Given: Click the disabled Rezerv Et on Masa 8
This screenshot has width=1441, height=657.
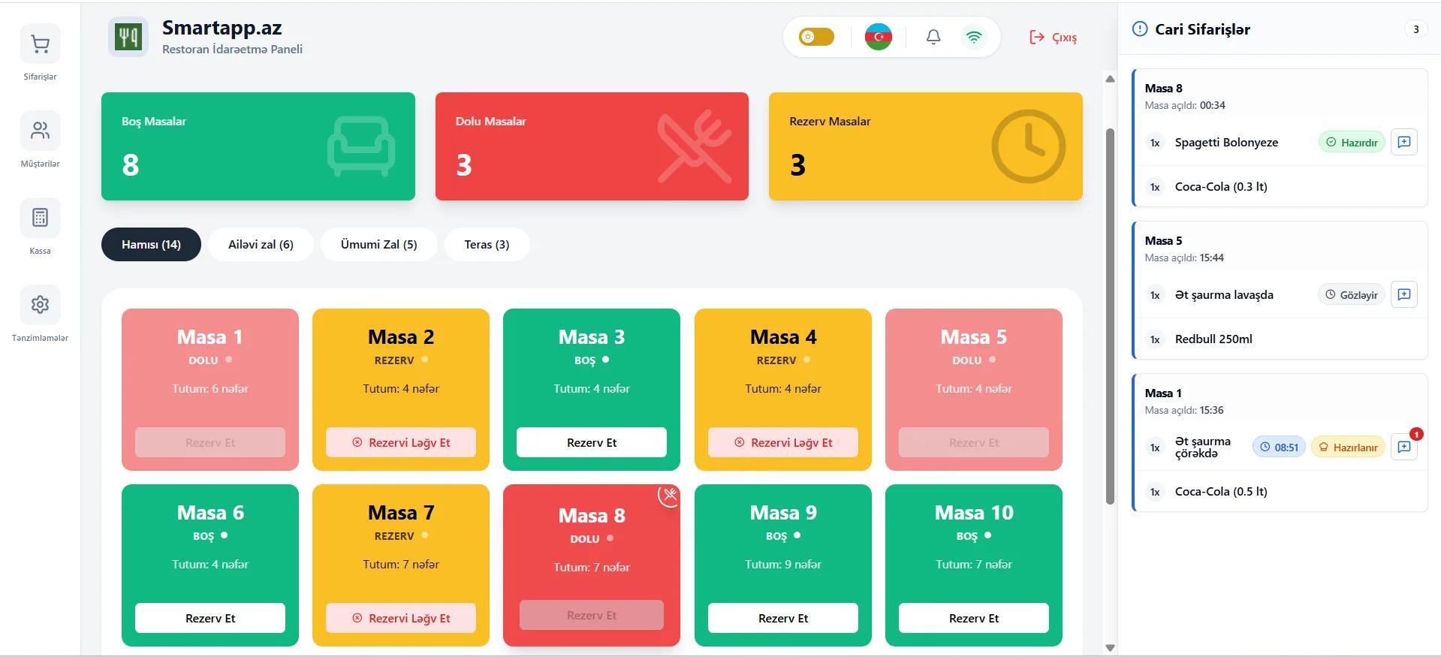Looking at the screenshot, I should tap(592, 615).
